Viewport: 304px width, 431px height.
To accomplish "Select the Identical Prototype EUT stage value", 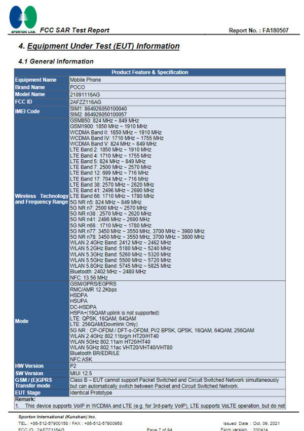I will point(91,393).
